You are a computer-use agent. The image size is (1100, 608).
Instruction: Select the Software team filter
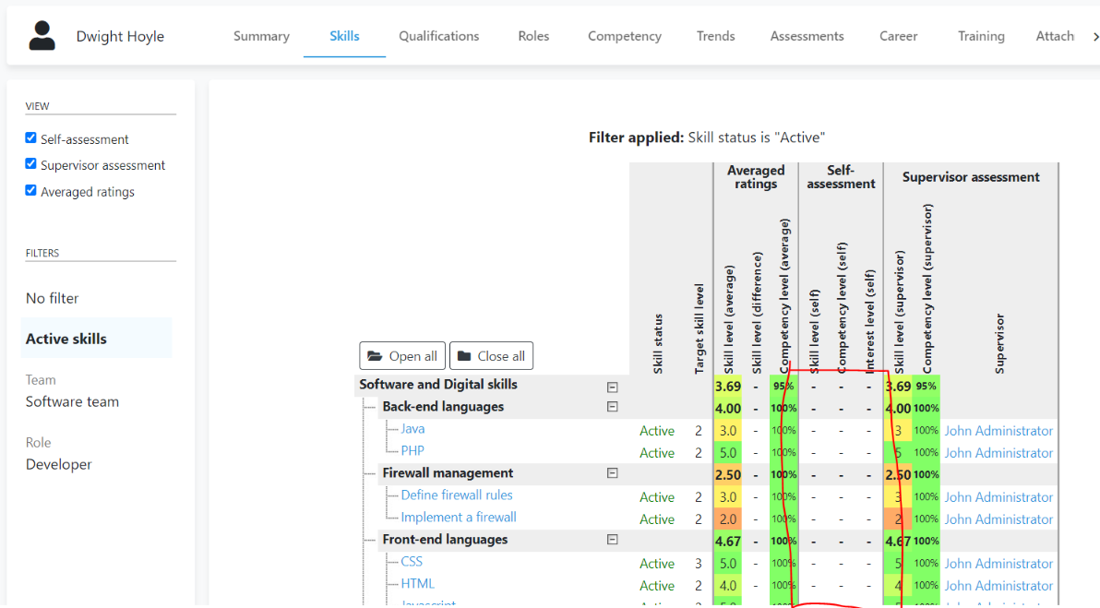point(72,401)
